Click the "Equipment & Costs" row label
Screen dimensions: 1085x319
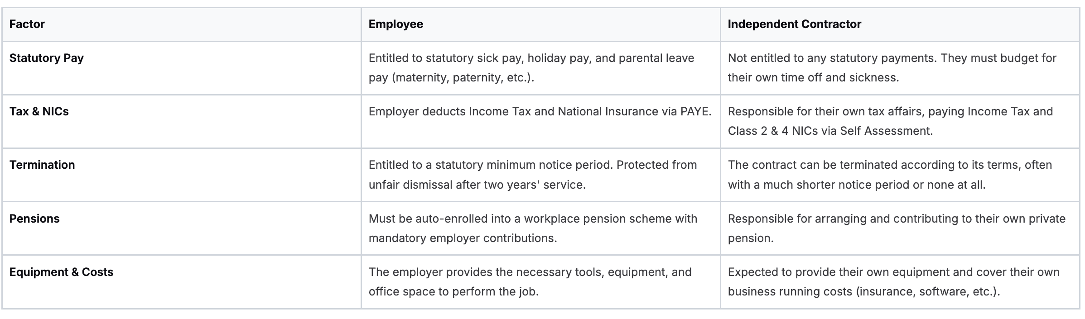[61, 272]
